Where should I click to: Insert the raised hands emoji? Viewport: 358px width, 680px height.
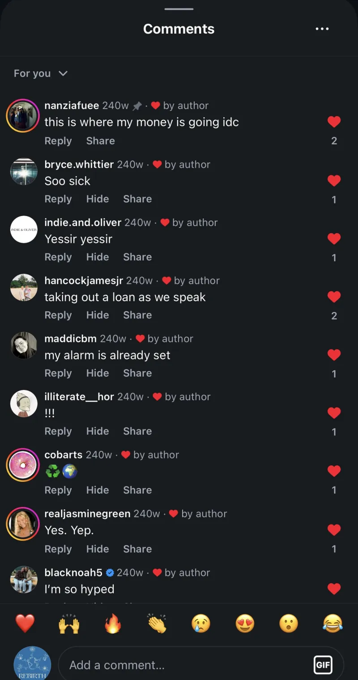(x=69, y=624)
